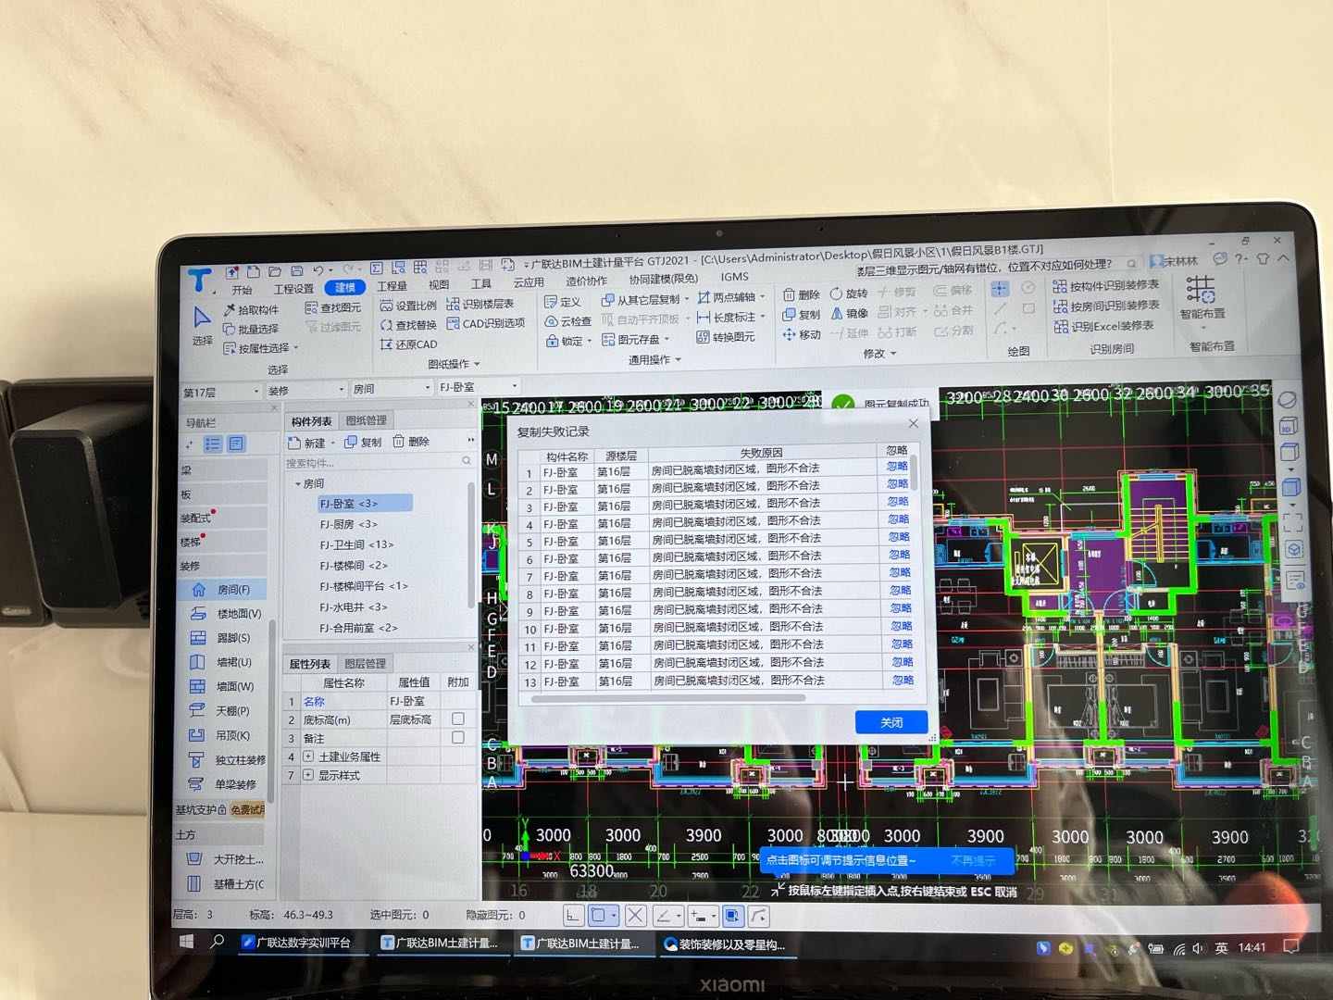The image size is (1333, 1000).
Task: Click the save icon in quick access toolbar
Action: (x=297, y=271)
